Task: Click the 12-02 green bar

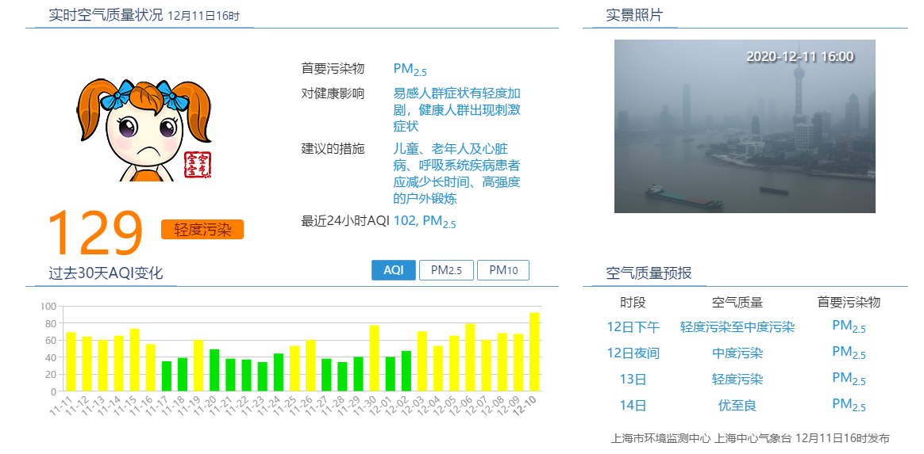Action: tap(406, 371)
